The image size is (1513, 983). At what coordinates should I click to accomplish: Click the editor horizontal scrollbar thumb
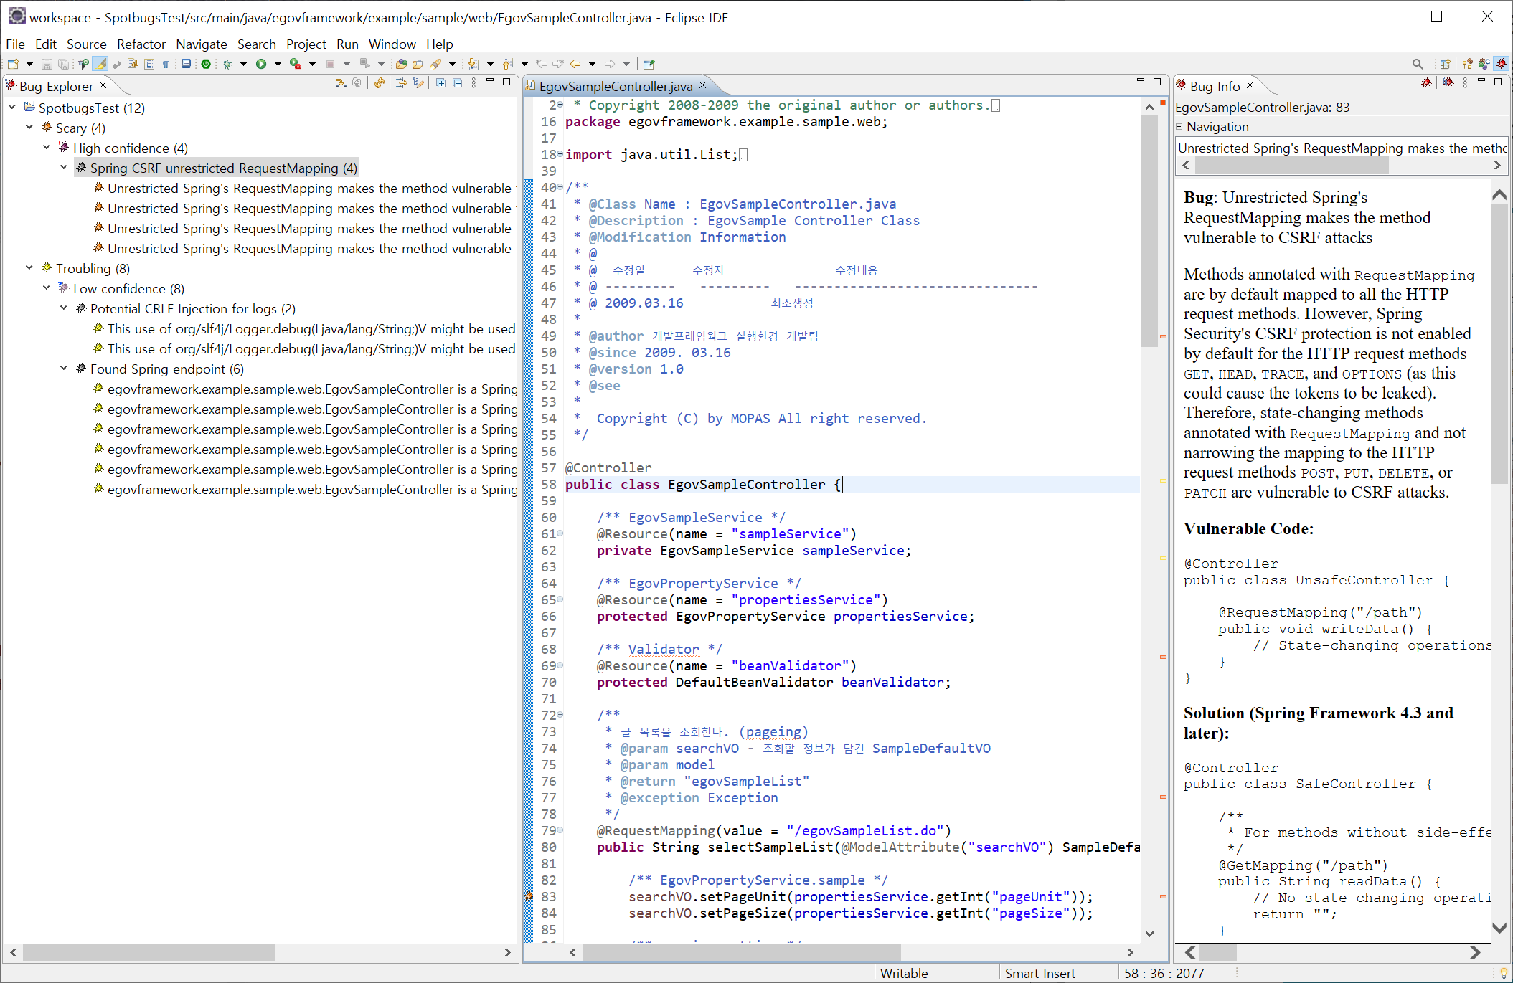741,952
